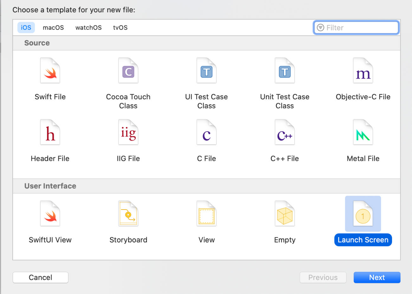Pick the Metal File template icon

pyautogui.click(x=363, y=132)
